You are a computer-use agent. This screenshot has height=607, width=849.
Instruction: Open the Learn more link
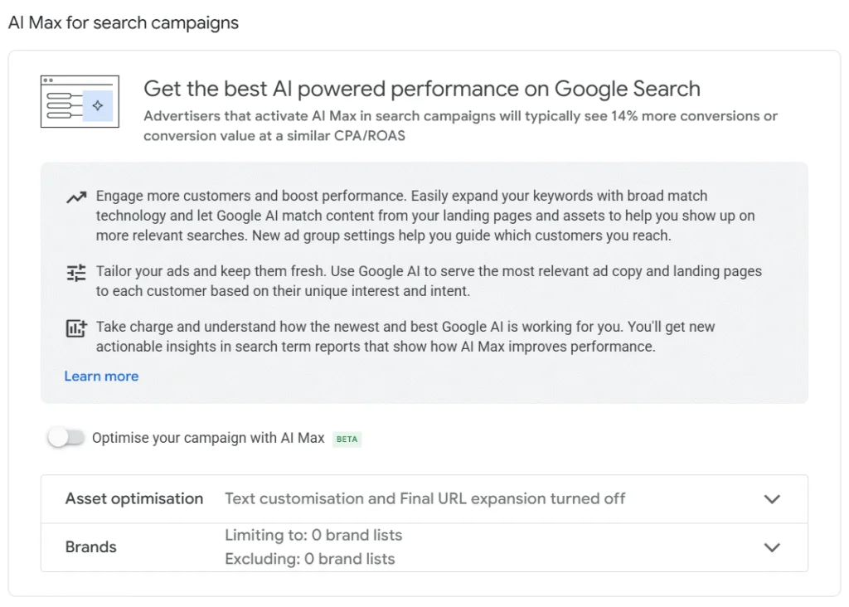[101, 376]
